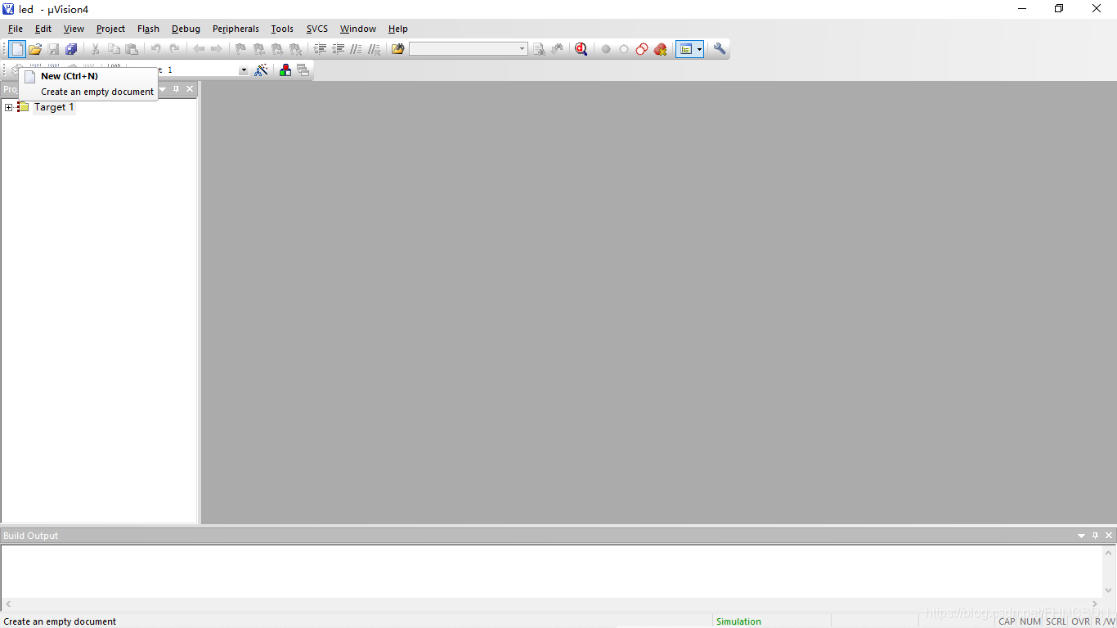Click the NUM indicator in status bar
This screenshot has height=628, width=1117.
[x=1030, y=621]
